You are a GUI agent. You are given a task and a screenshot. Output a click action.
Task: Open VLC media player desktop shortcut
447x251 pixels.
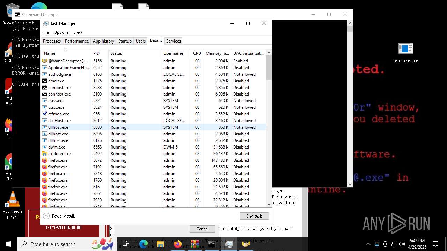(13, 205)
